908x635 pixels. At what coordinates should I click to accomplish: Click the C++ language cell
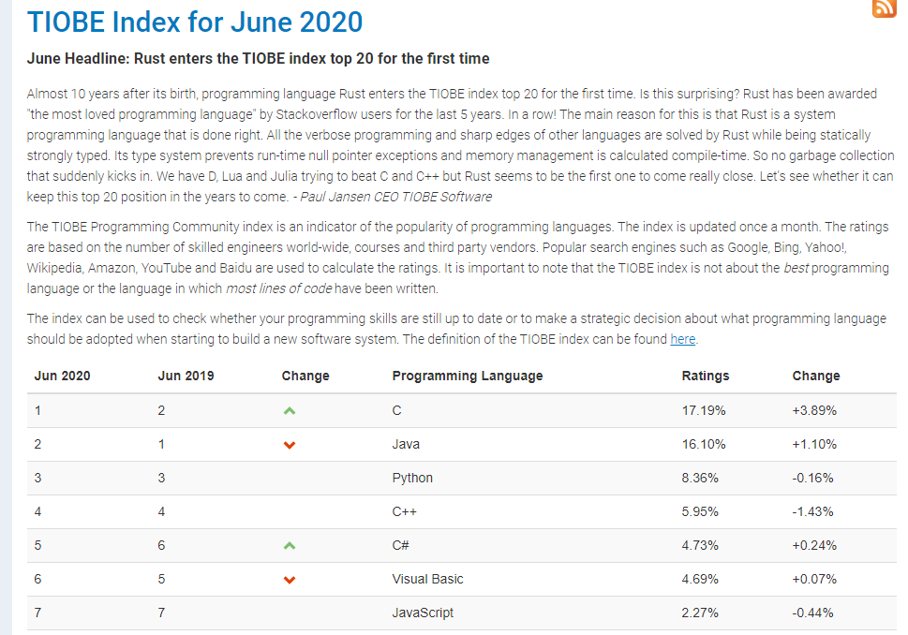(x=404, y=511)
